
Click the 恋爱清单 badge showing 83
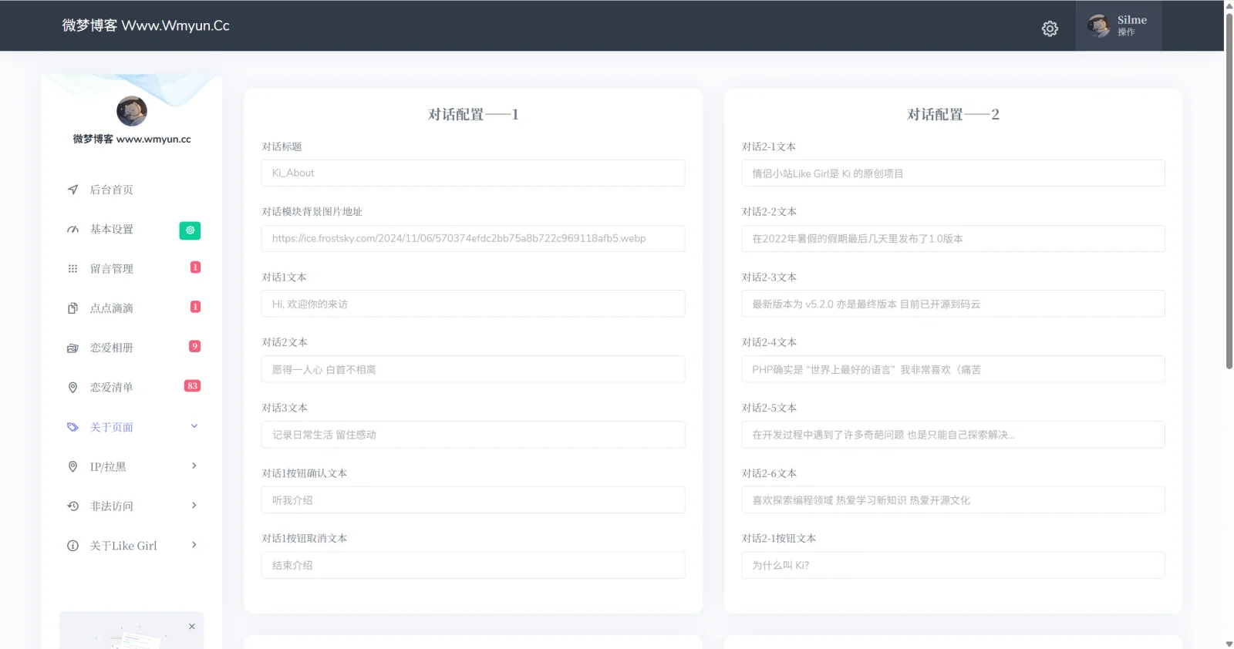[x=193, y=386]
